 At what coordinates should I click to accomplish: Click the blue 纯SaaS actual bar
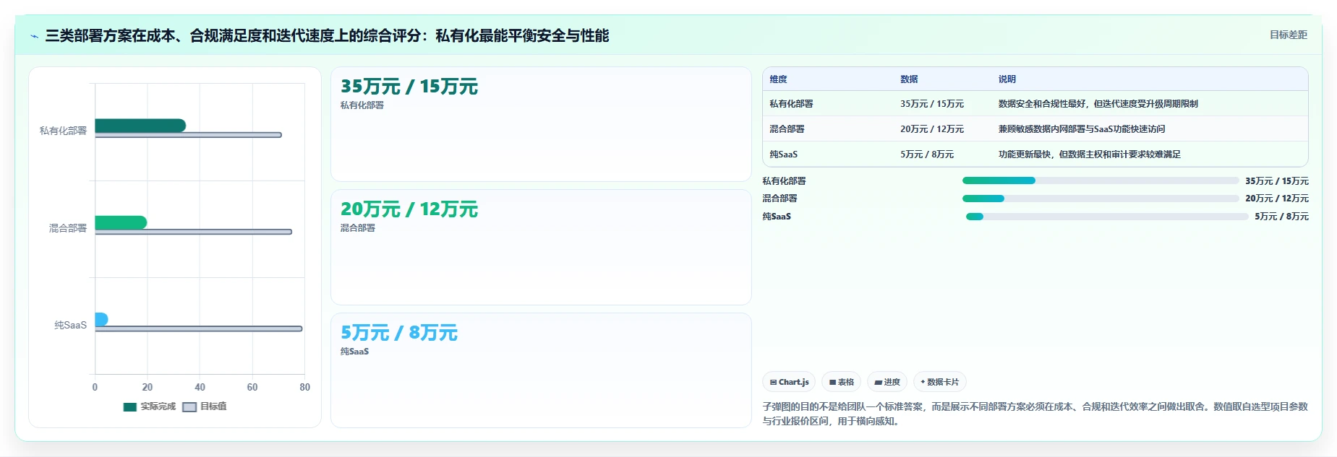[101, 319]
